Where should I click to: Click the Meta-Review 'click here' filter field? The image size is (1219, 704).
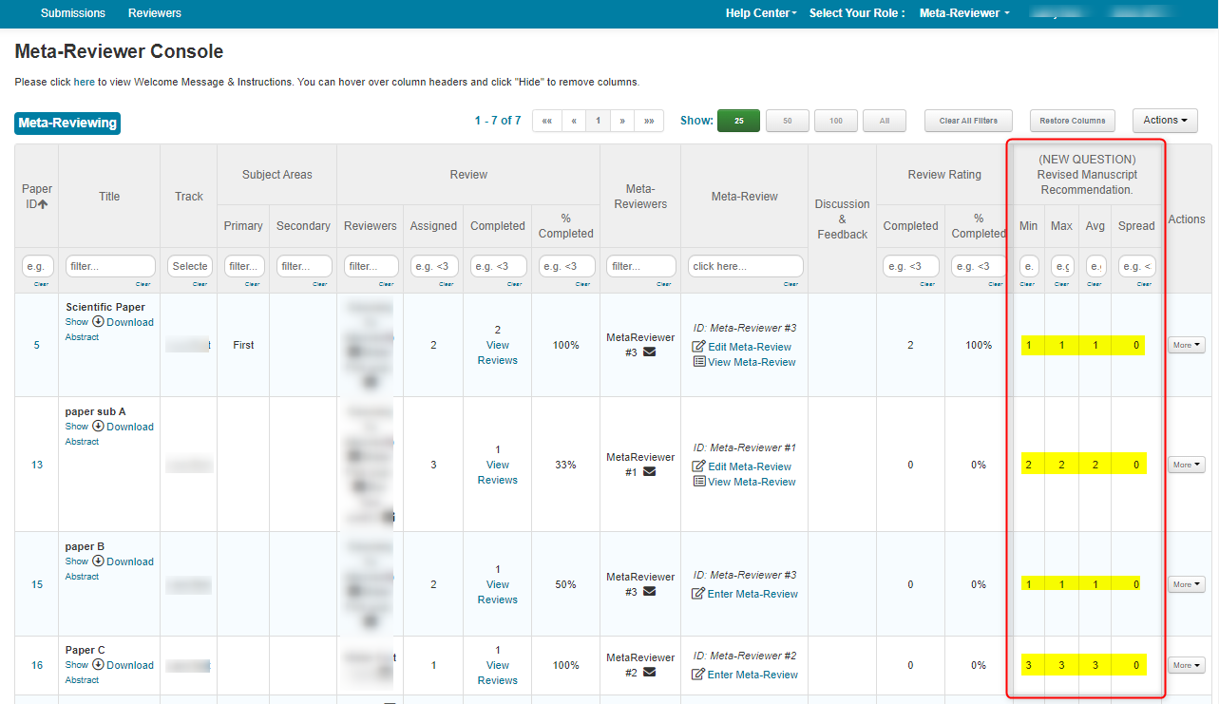745,266
